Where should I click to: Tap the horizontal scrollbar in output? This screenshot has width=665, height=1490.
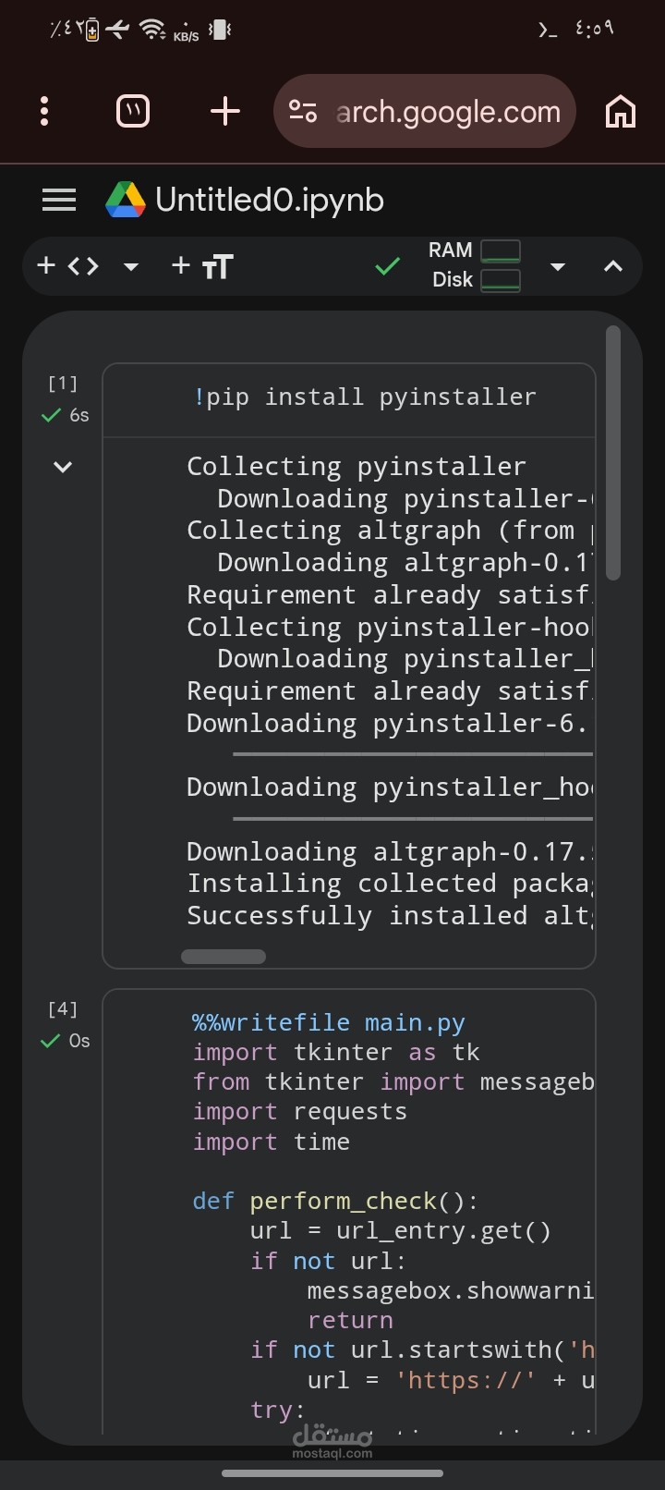224,957
